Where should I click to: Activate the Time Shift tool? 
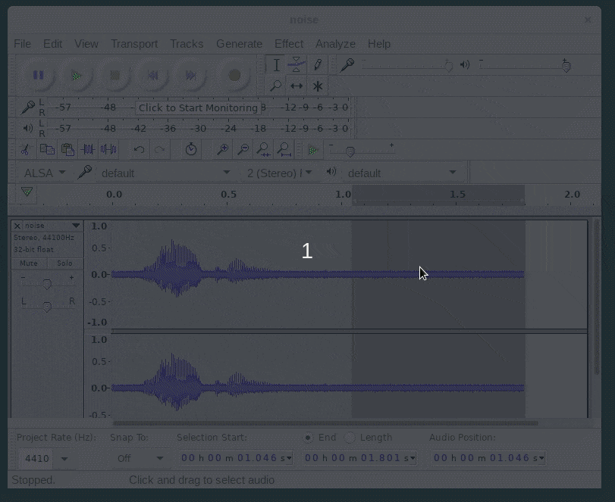(297, 86)
